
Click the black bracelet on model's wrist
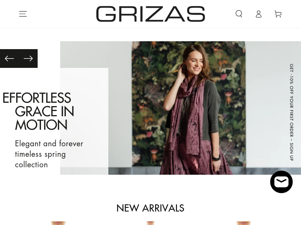[216, 158]
